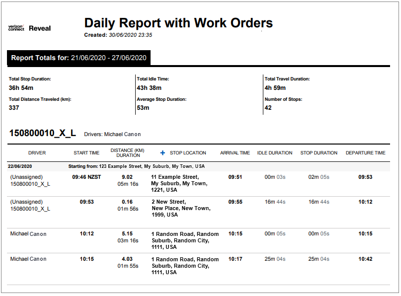Viewport: 401px width, 296px height.
Task: Click idle duration 16m 44s
Action: [x=275, y=202]
